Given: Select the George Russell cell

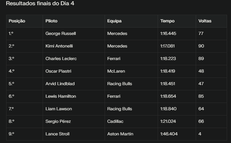Looking at the screenshot, I should 60,33.
